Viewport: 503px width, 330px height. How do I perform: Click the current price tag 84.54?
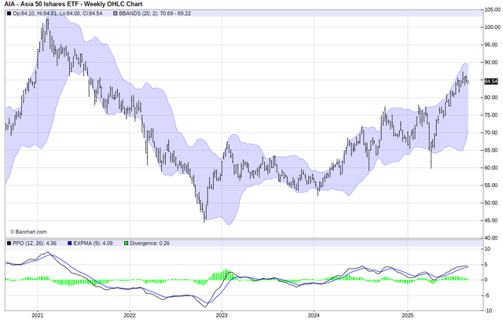coord(490,82)
